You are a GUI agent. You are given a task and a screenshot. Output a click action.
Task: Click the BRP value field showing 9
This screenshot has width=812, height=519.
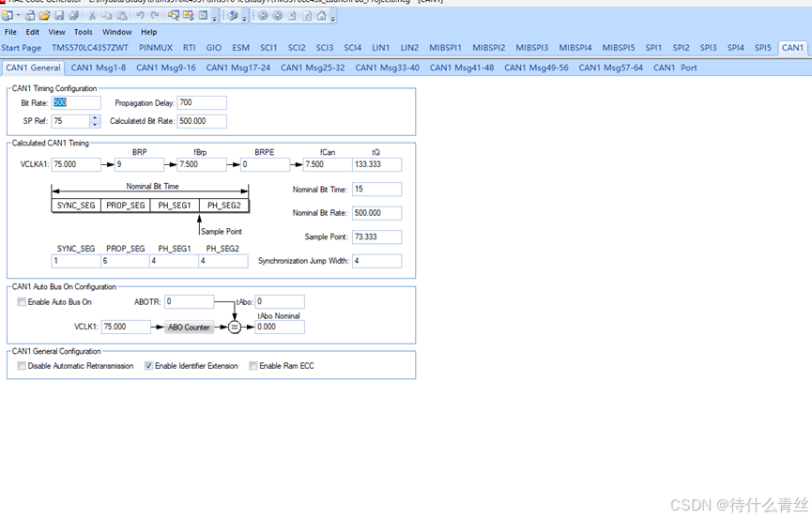coord(139,164)
